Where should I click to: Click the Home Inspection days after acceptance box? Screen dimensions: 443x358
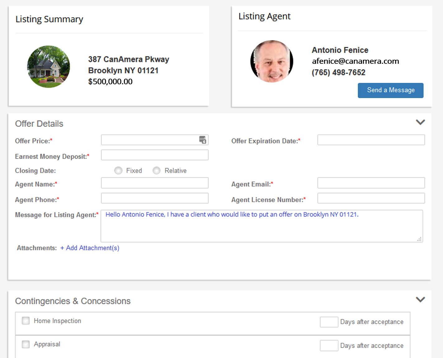click(x=329, y=322)
